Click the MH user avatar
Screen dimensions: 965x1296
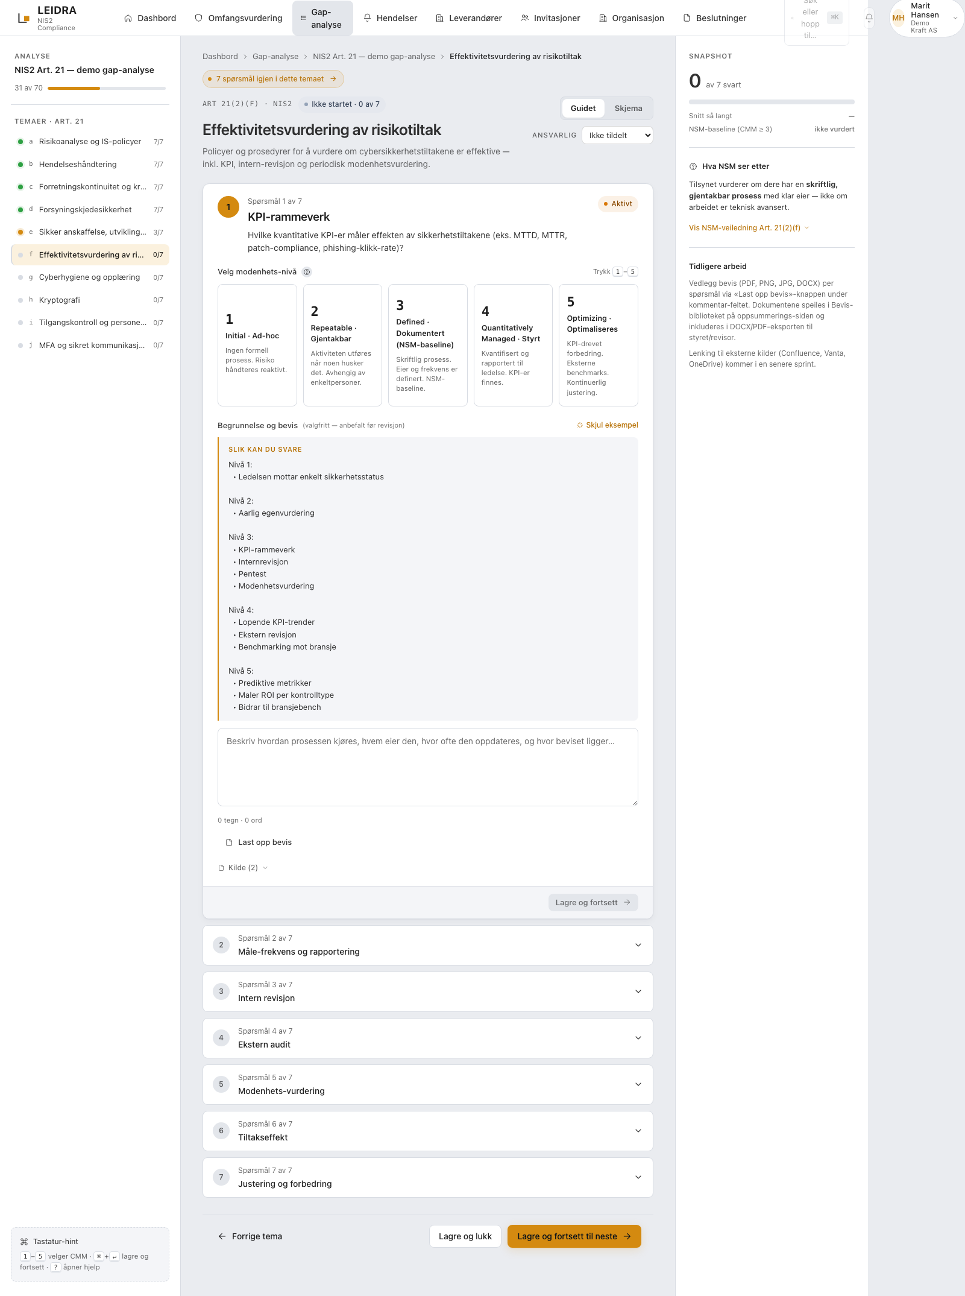tap(898, 18)
